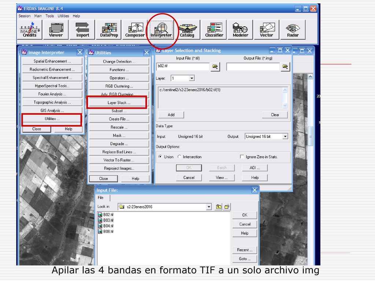
Task: Open the Subset utility
Action: 119,111
